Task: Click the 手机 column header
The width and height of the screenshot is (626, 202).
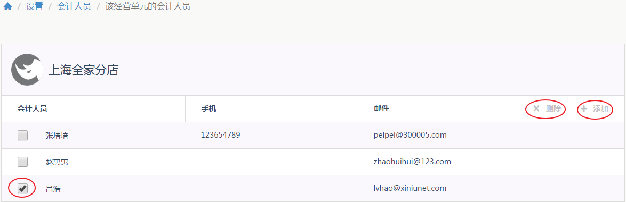Action: [x=209, y=108]
